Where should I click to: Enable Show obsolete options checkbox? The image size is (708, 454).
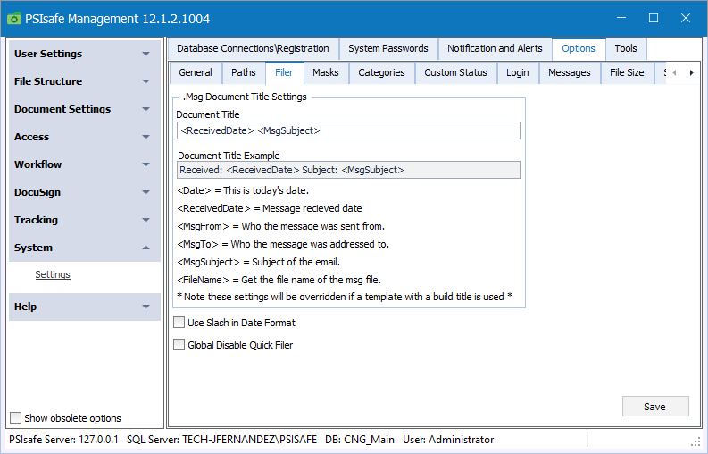(16, 418)
